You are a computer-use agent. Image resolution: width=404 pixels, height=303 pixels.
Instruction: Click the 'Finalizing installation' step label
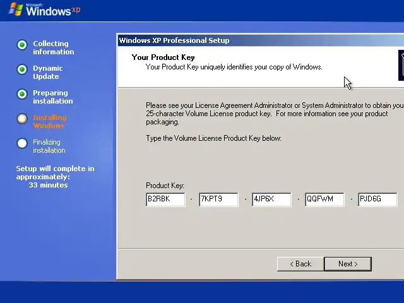tap(49, 146)
